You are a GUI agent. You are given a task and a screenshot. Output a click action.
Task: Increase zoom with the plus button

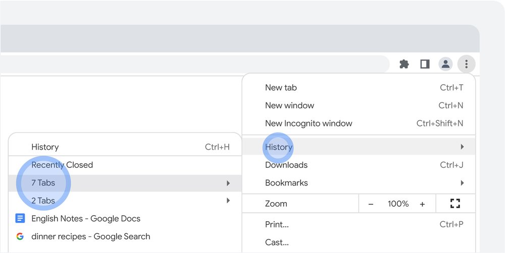coord(422,204)
